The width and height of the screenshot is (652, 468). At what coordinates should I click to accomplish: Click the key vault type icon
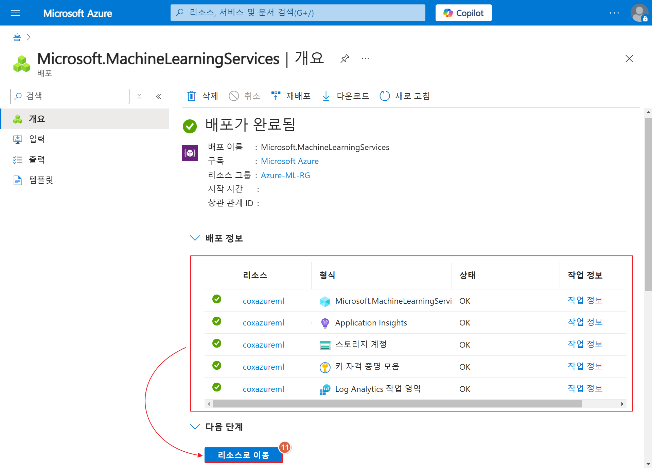point(325,367)
